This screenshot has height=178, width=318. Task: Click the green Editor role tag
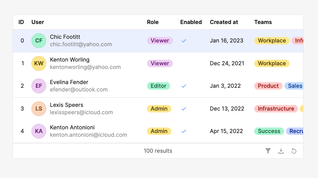pos(158,86)
